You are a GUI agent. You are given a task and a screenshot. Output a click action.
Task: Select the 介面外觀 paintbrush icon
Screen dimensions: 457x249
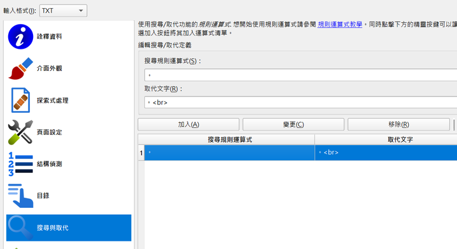tap(20, 68)
